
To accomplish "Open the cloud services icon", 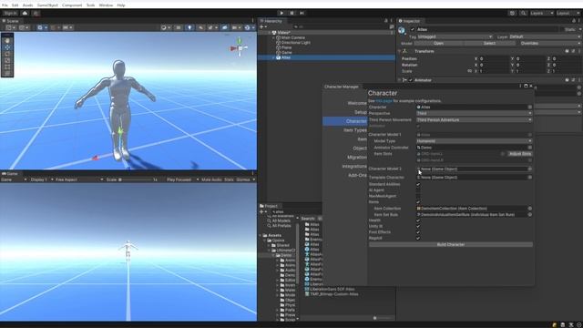I will point(25,13).
